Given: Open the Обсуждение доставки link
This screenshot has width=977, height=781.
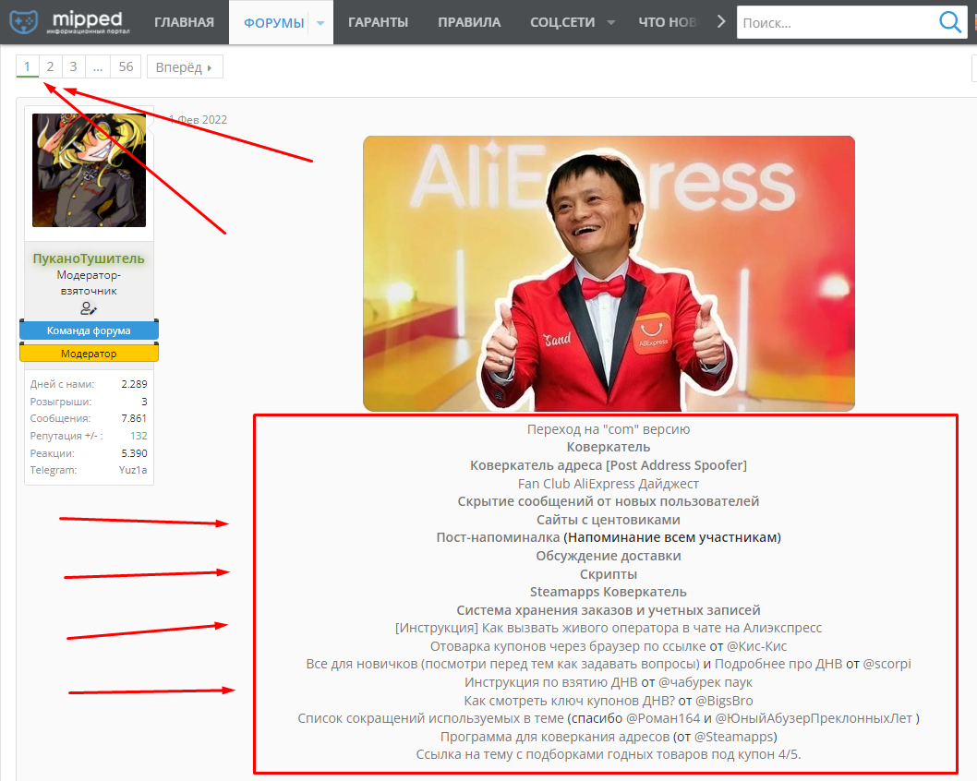Looking at the screenshot, I should 609,556.
